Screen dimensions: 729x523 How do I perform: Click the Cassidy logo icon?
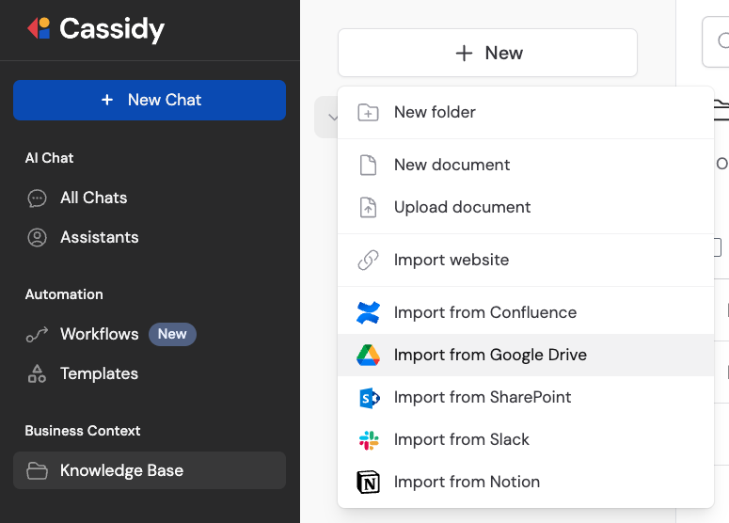(x=39, y=28)
